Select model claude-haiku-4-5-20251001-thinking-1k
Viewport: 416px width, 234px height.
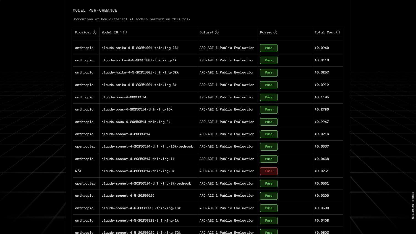pyautogui.click(x=139, y=60)
